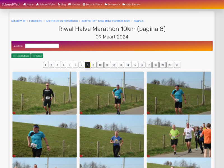Click the camera icon beside Foto- & Film
Viewport: 224px width, 168px height.
click(x=84, y=4)
